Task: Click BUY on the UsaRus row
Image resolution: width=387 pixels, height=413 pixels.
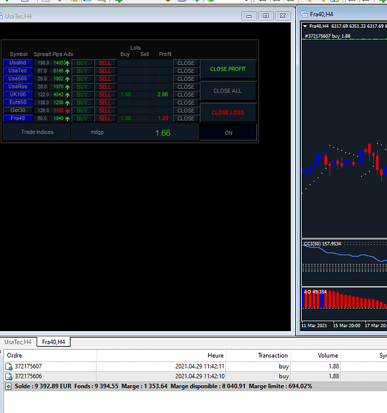Action: (x=82, y=87)
